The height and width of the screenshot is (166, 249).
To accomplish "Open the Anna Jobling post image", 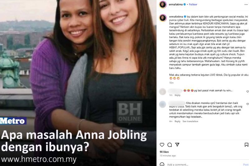I will point(78,83).
